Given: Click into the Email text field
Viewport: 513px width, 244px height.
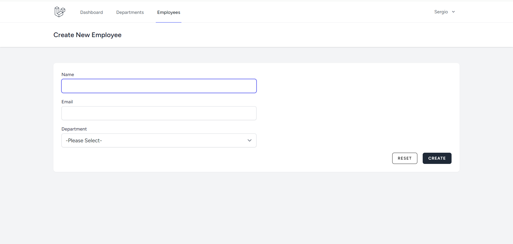Looking at the screenshot, I should point(159,113).
